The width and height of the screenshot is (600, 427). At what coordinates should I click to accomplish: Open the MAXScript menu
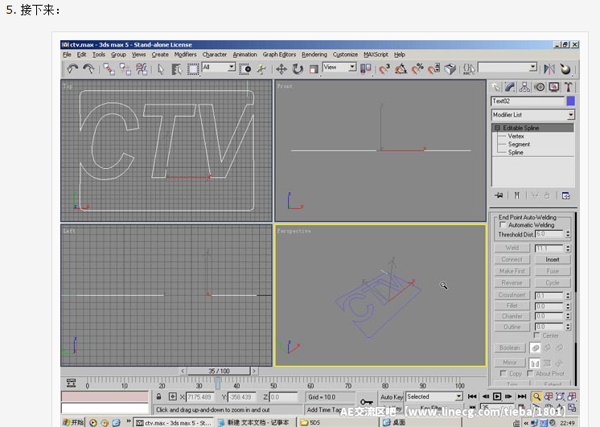376,55
